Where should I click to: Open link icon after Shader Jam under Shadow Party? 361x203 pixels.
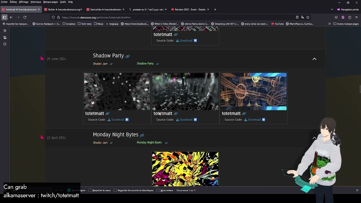(111, 64)
